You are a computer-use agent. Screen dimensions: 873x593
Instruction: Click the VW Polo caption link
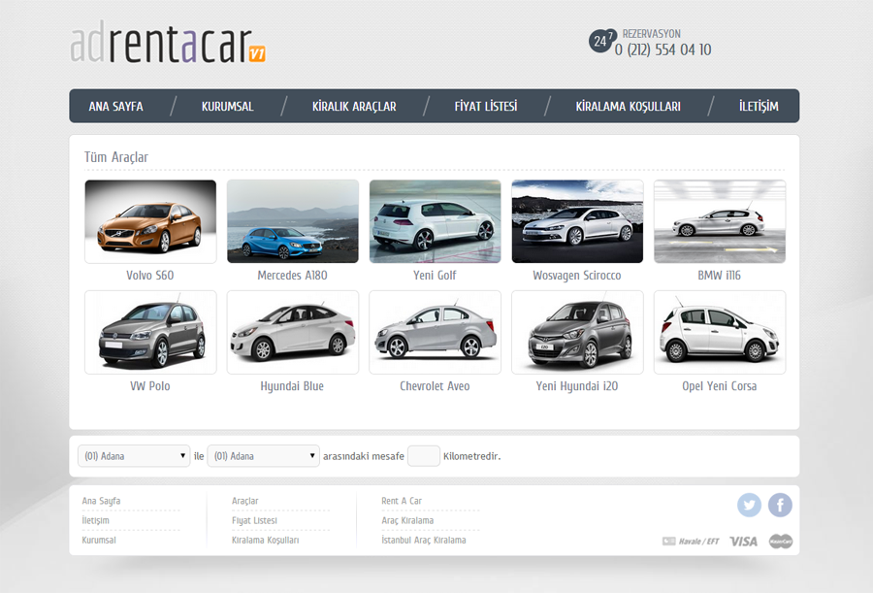[x=149, y=386]
